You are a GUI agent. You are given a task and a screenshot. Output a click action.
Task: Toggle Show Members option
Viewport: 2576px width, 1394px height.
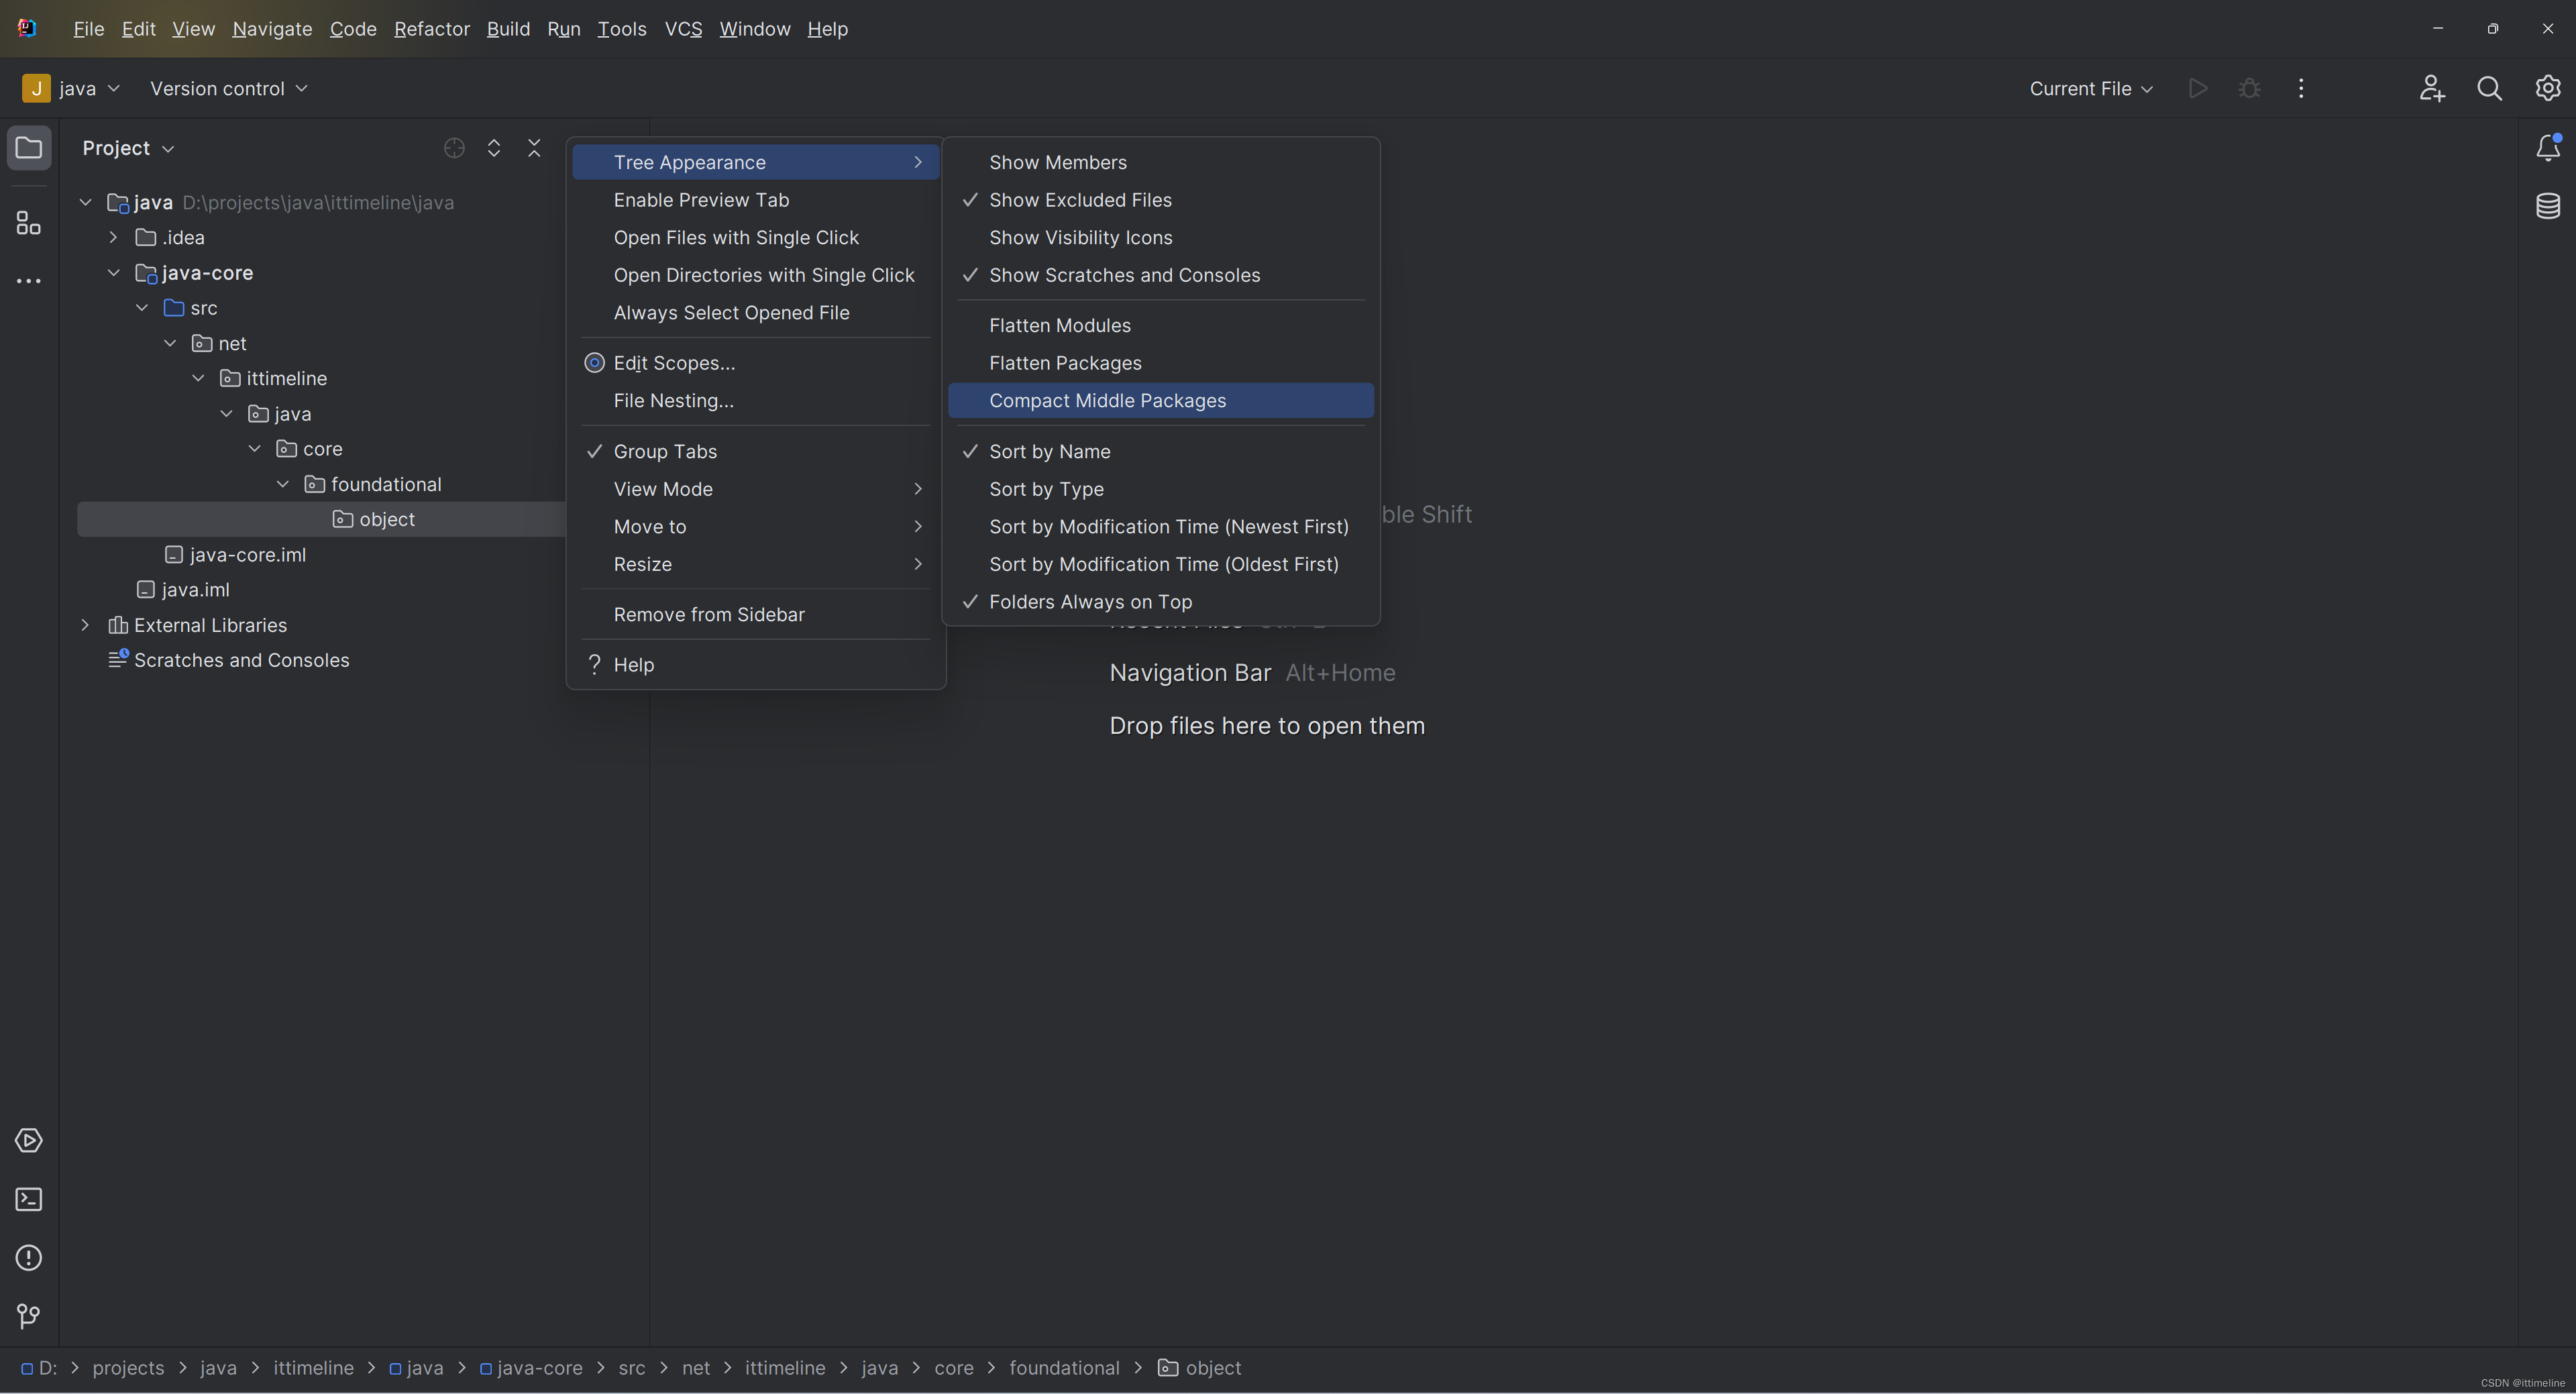point(1161,162)
